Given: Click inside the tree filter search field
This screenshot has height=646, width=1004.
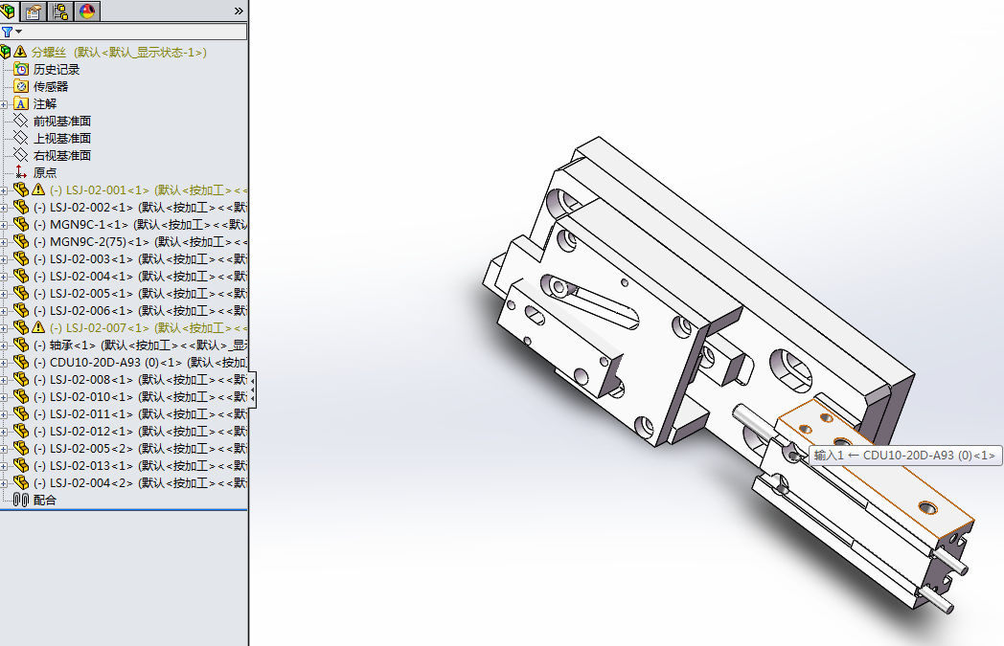Looking at the screenshot, I should 134,32.
